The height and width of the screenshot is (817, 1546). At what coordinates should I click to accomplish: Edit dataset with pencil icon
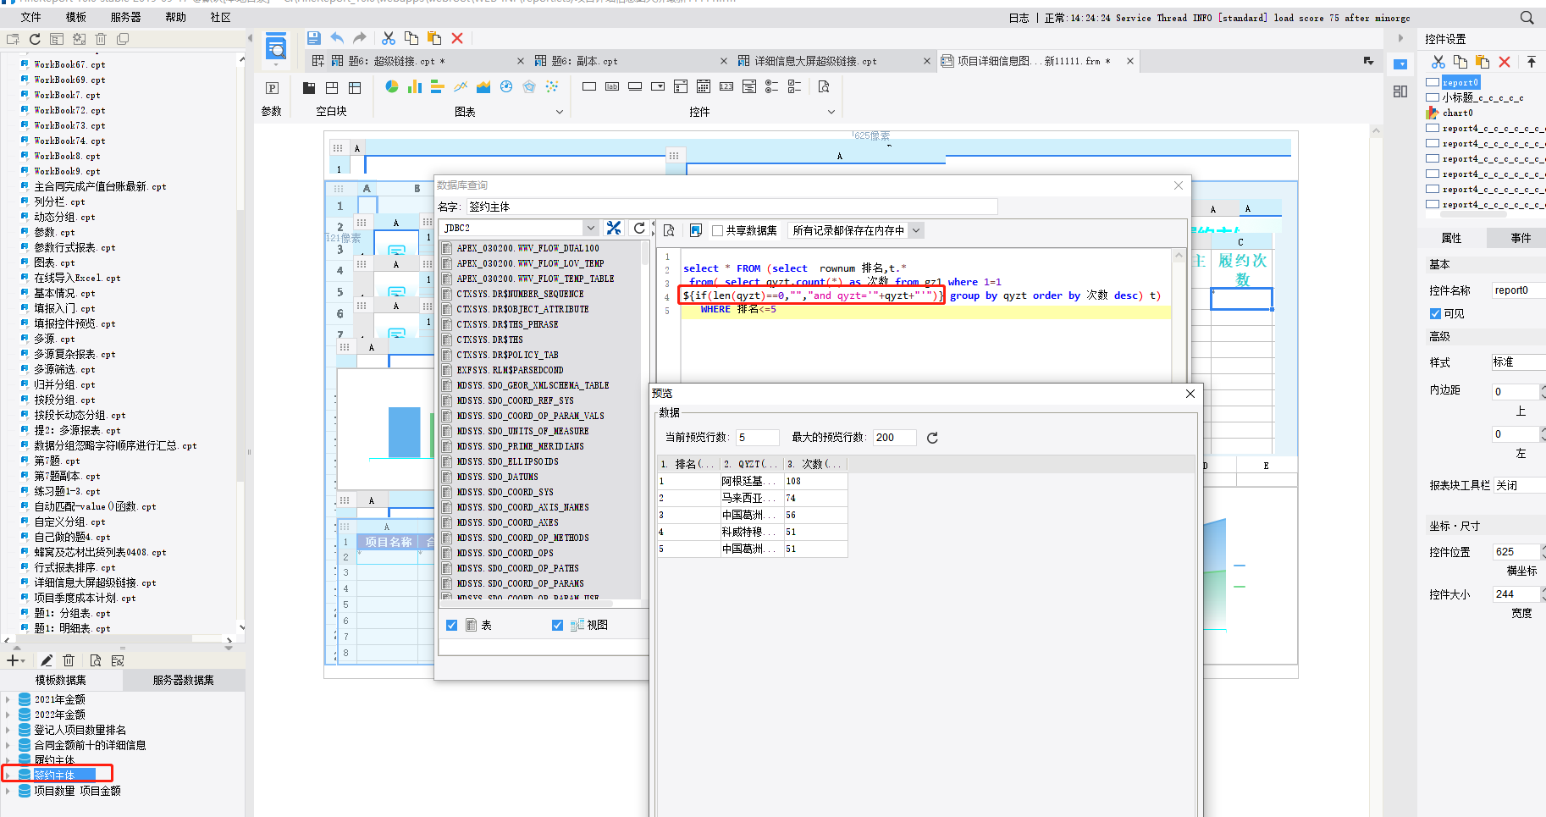(x=47, y=660)
